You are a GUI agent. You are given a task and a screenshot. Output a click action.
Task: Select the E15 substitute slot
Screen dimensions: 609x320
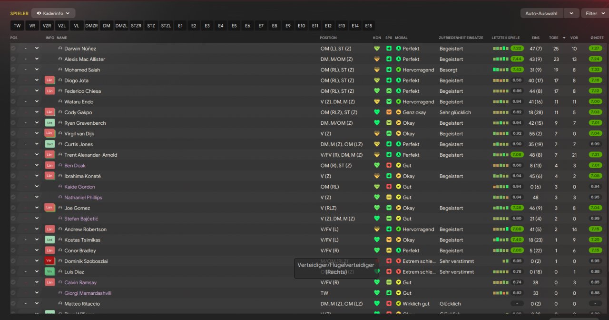pyautogui.click(x=368, y=26)
